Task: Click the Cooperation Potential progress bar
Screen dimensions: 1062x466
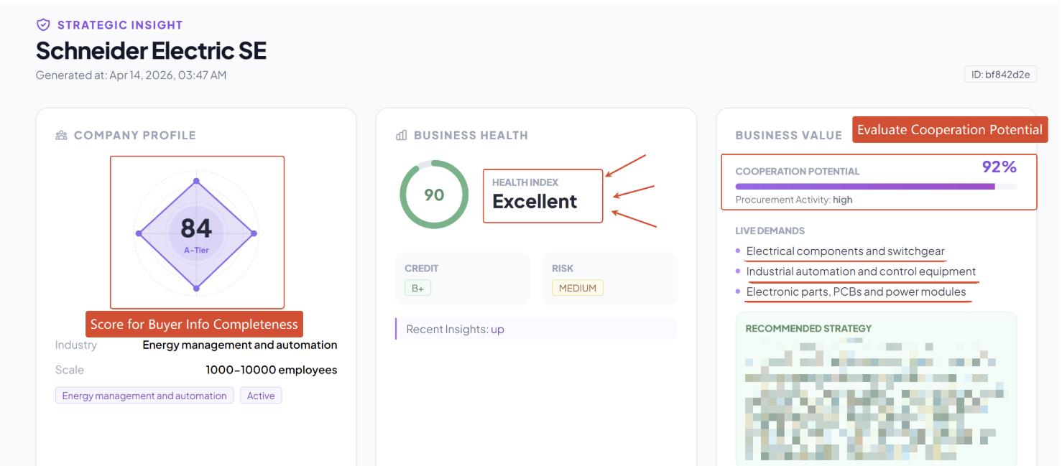Action: (x=876, y=187)
